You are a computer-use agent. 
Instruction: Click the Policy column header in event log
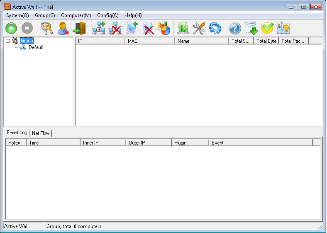click(x=16, y=143)
